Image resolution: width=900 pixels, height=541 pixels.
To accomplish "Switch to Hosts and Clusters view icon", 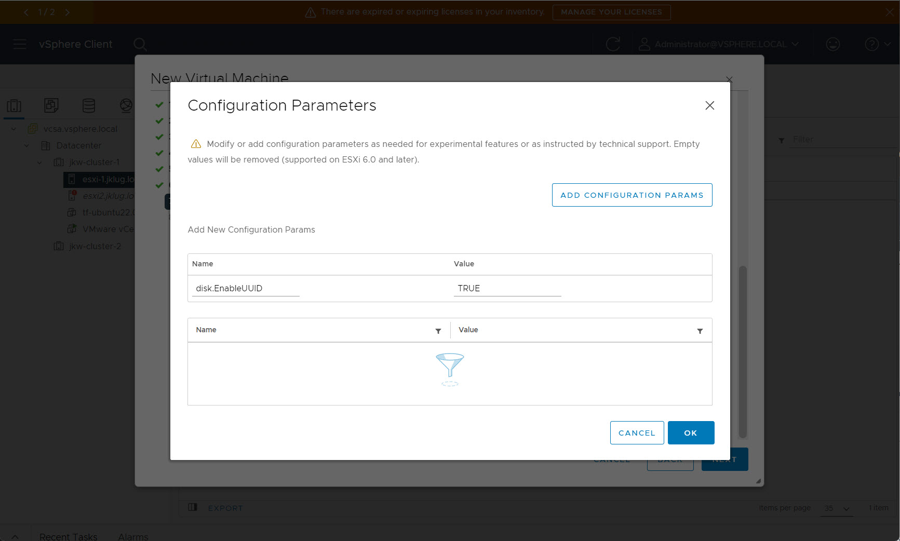I will (x=14, y=106).
